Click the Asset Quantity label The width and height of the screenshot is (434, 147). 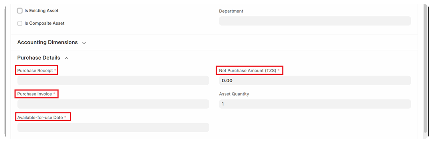pos(234,94)
